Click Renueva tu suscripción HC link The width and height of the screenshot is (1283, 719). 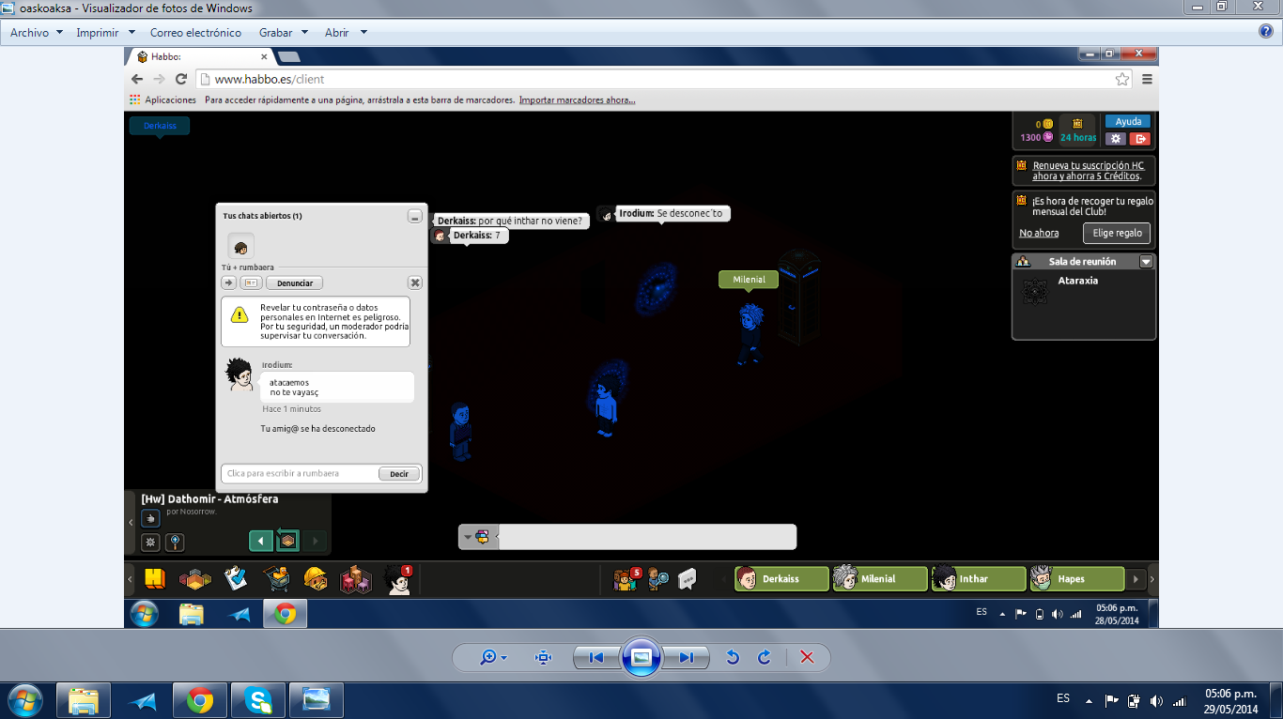coord(1089,171)
